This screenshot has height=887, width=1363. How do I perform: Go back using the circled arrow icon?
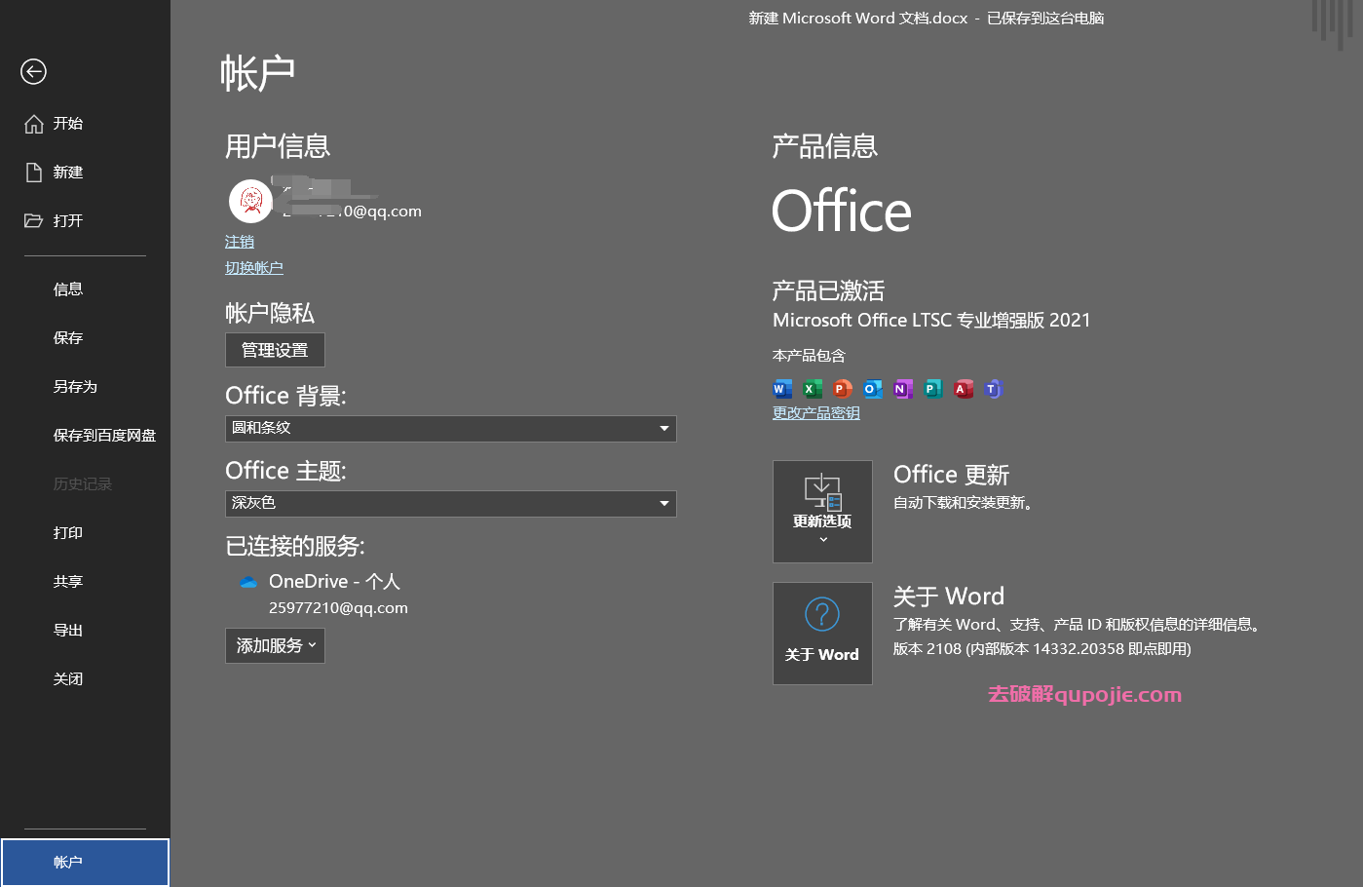[x=33, y=71]
